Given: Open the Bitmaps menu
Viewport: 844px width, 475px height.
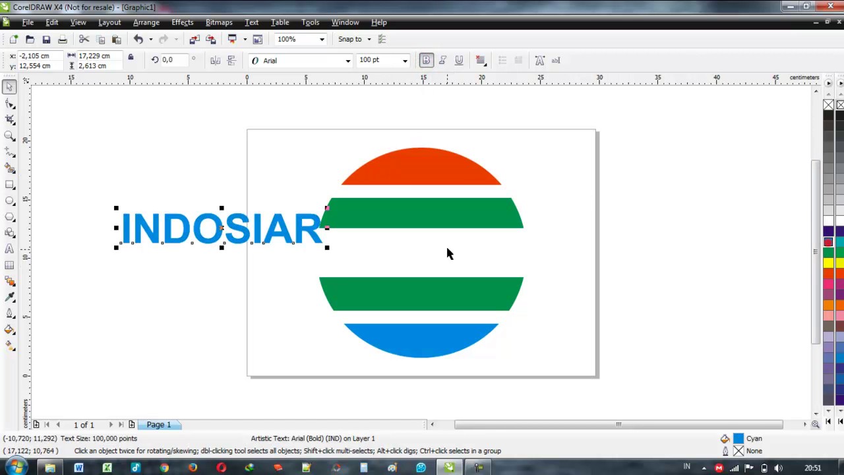Looking at the screenshot, I should pos(219,22).
